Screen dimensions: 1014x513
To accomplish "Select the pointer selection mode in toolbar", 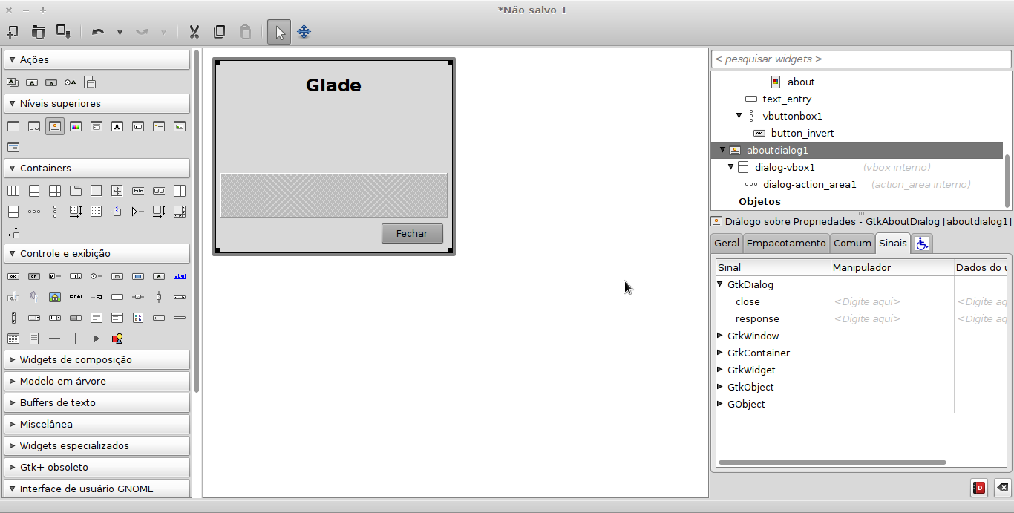I will [278, 31].
